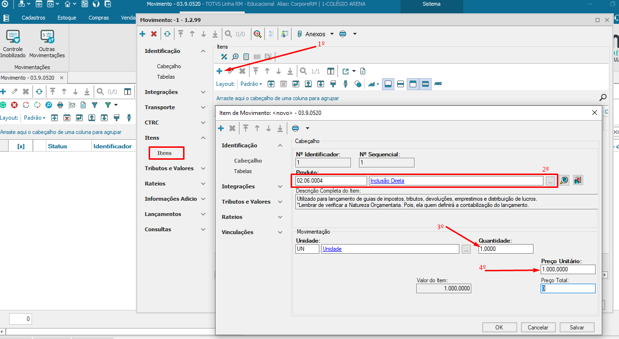Open the Cadastros menu
This screenshot has height=339, width=619.
pos(33,18)
